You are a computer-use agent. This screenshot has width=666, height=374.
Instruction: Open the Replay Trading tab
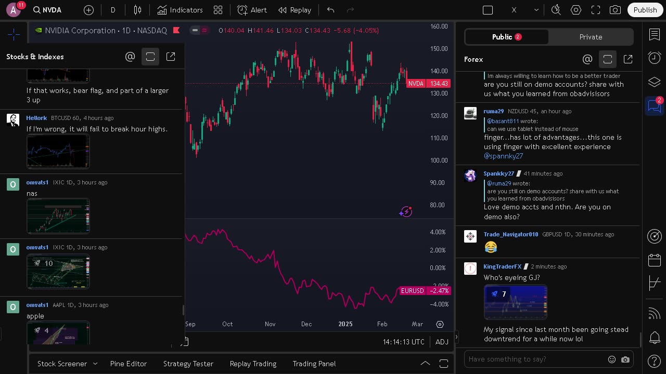pos(253,364)
